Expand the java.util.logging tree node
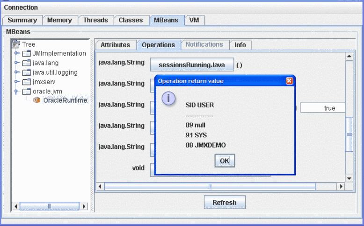 pos(16,72)
